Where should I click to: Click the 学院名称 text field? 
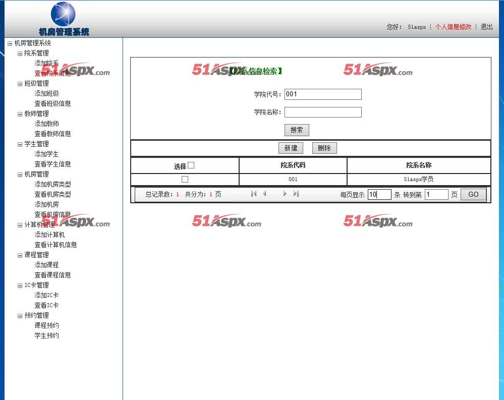tap(323, 112)
